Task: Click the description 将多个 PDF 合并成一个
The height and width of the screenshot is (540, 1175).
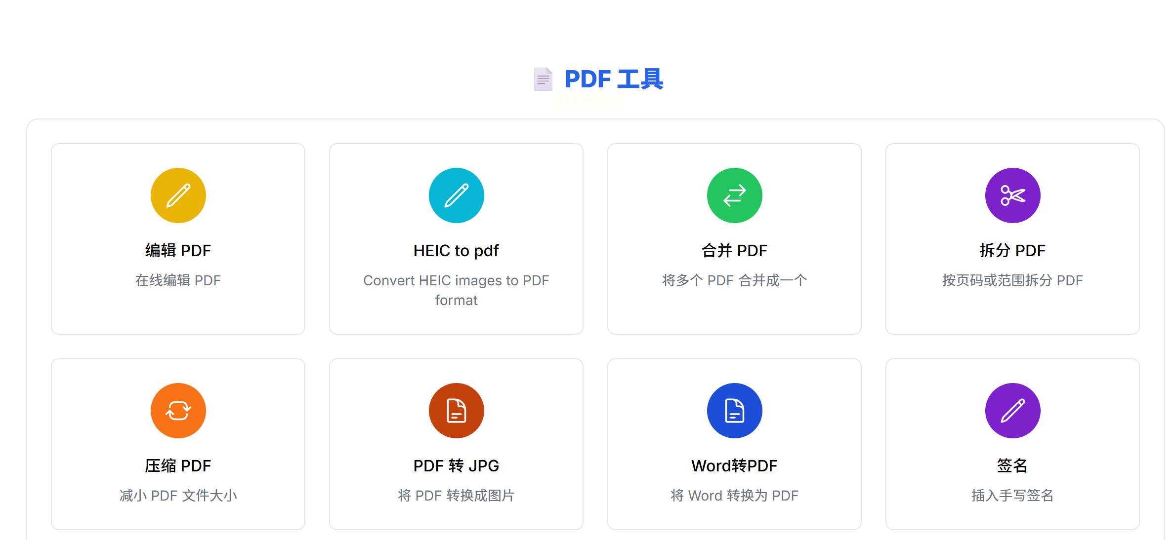Action: click(x=734, y=280)
